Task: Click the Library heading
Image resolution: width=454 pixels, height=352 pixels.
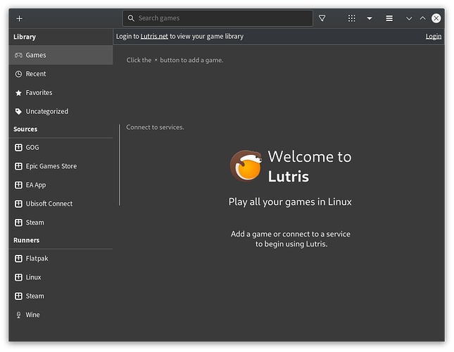Action: coord(25,37)
